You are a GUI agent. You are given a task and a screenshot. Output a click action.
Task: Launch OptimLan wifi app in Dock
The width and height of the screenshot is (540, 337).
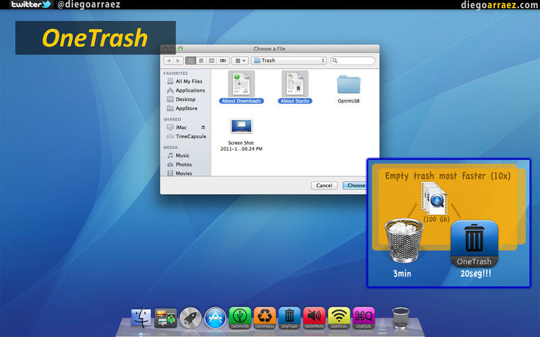tap(340, 317)
